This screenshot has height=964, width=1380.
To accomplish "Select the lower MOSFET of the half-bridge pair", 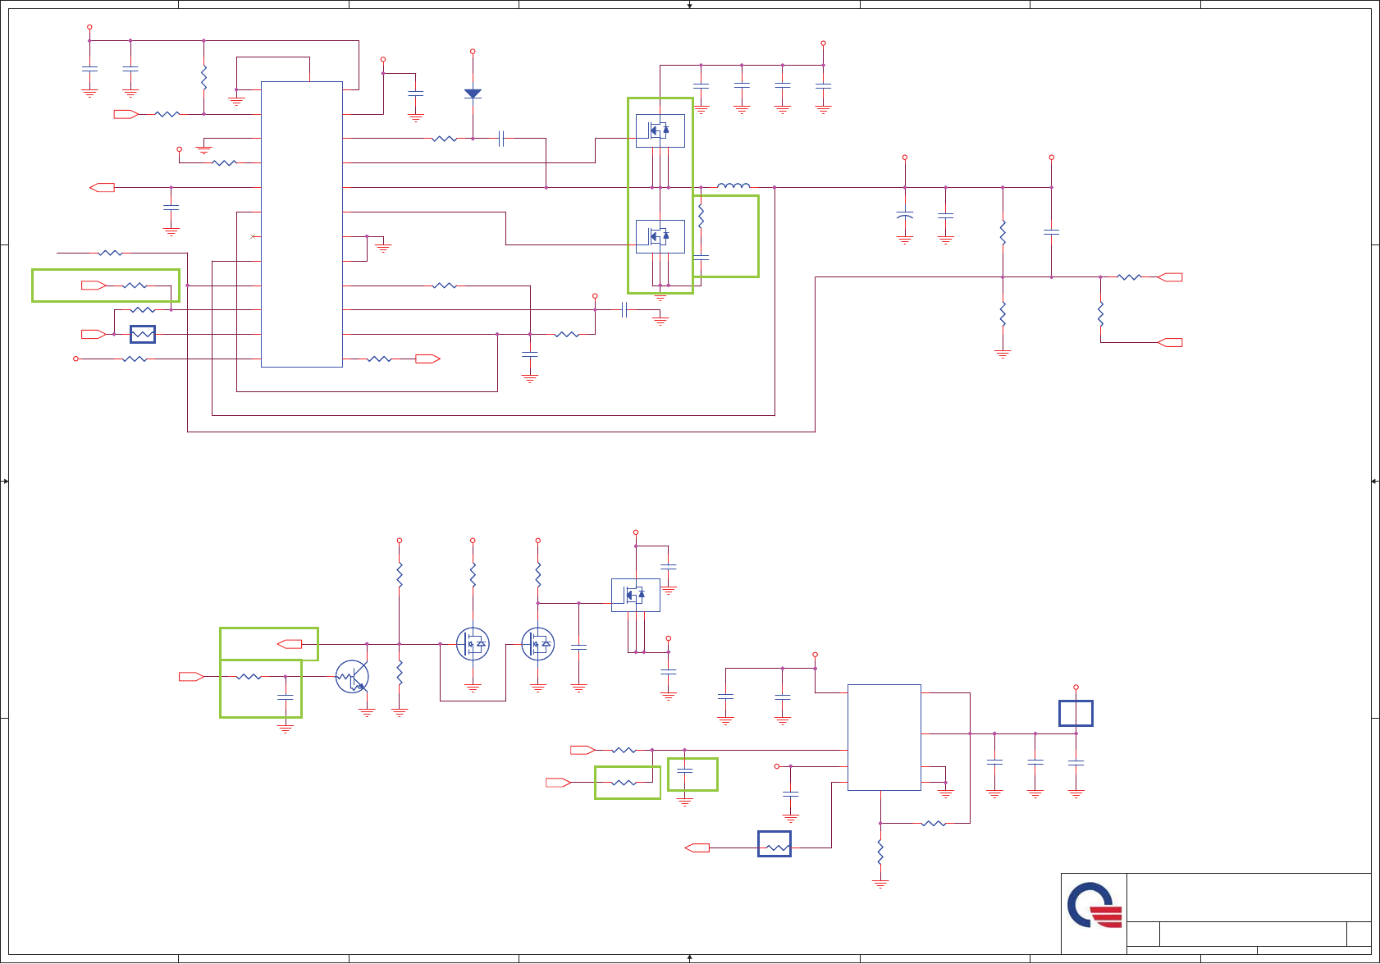I will 660,237.
